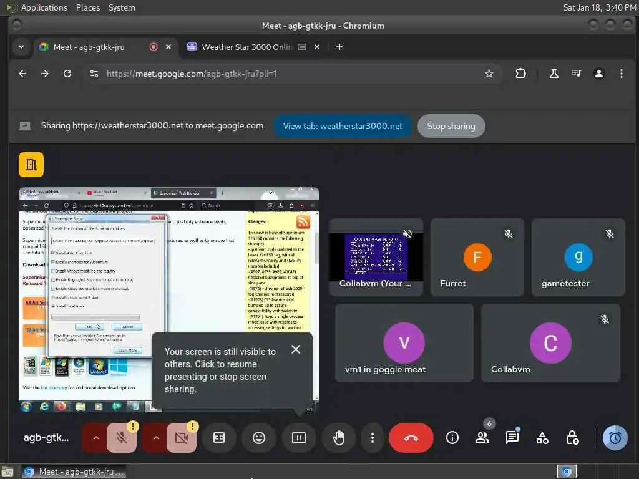Screen dimensions: 639x479
Task: Click the recording indicator on Meet tab
Action: pos(154,47)
